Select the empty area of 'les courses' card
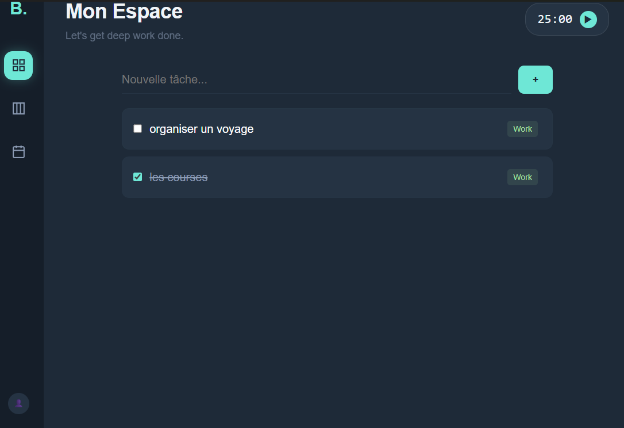The width and height of the screenshot is (624, 428). coord(356,177)
